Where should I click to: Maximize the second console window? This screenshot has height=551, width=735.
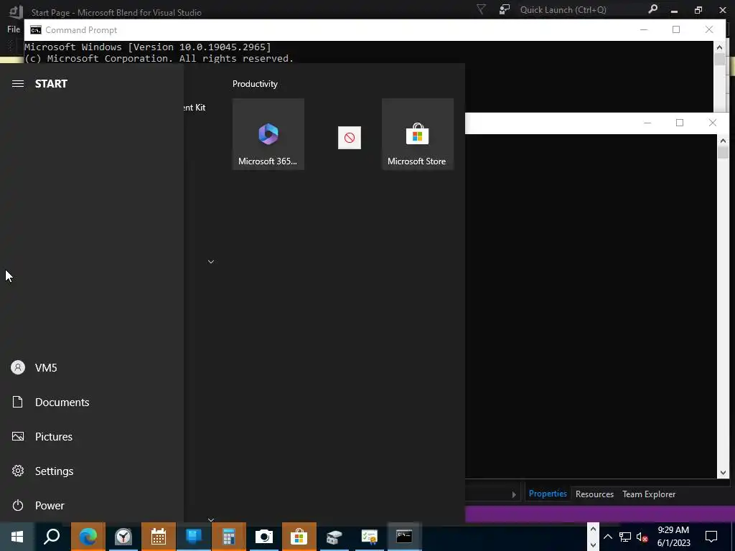680,123
